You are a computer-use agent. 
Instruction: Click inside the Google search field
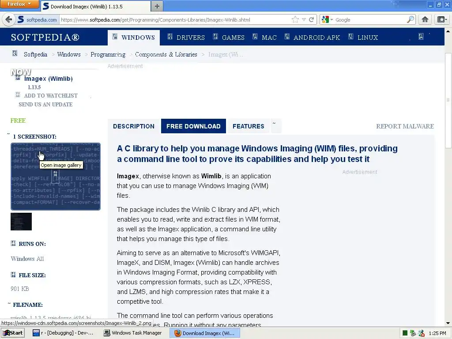pyautogui.click(x=370, y=19)
